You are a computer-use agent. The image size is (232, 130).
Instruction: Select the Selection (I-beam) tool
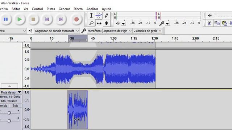91,16
